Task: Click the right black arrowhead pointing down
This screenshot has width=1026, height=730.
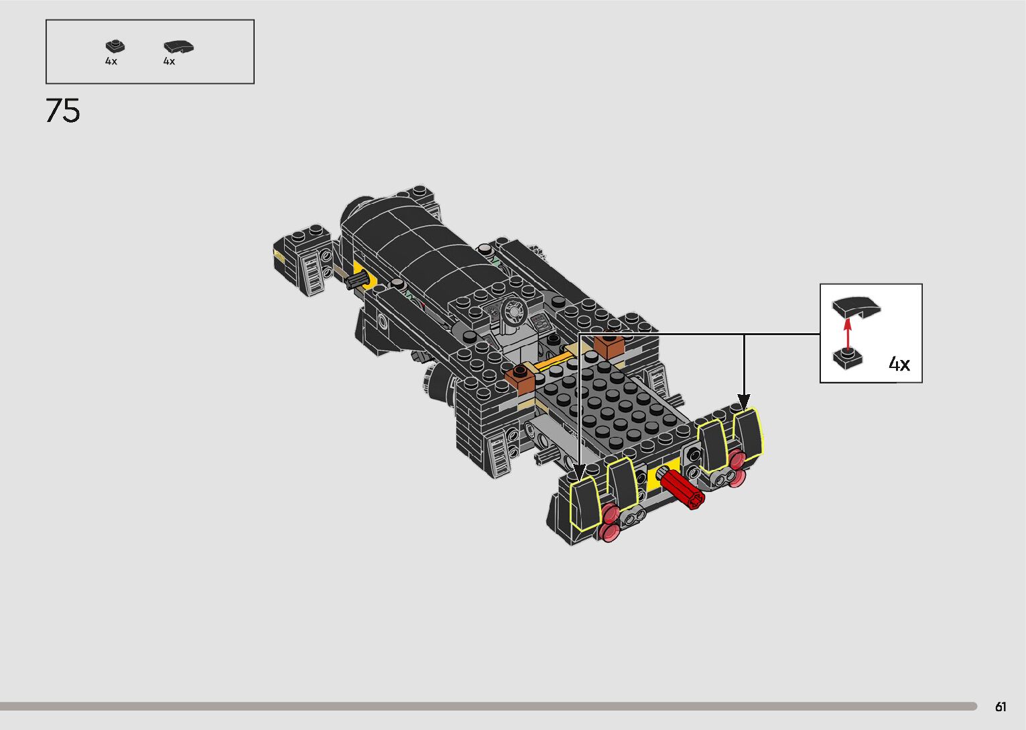Action: (x=744, y=402)
